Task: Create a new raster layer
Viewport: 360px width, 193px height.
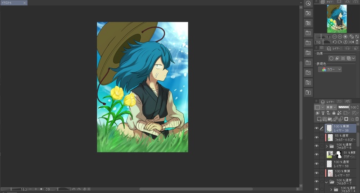Action: click(x=319, y=119)
